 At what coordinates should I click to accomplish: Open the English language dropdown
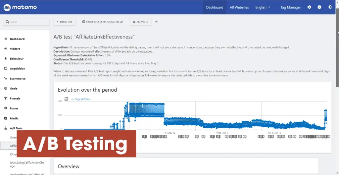click(263, 7)
